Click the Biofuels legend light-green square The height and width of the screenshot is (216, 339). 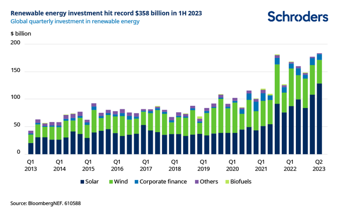227,182
